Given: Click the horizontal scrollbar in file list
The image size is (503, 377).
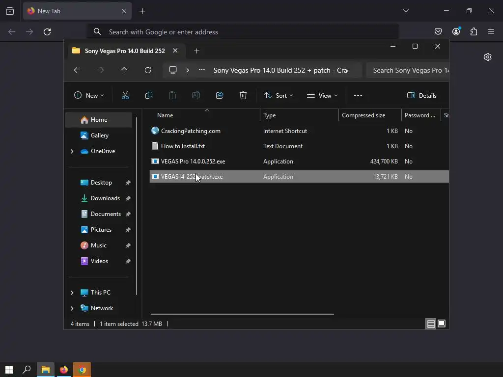Looking at the screenshot, I should pos(242,314).
